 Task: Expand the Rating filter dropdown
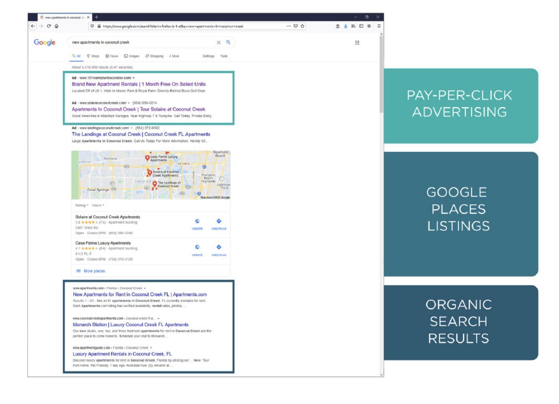pyautogui.click(x=82, y=205)
